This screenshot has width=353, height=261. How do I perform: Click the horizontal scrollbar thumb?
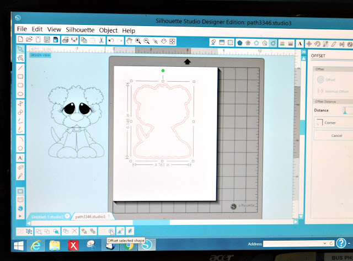coord(151,222)
